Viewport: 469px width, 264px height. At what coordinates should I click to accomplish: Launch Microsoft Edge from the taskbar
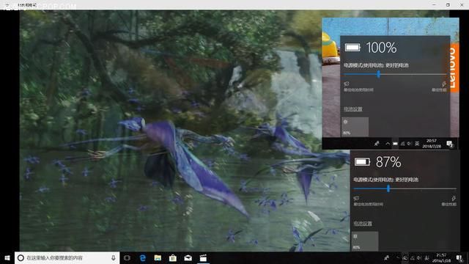(x=143, y=257)
